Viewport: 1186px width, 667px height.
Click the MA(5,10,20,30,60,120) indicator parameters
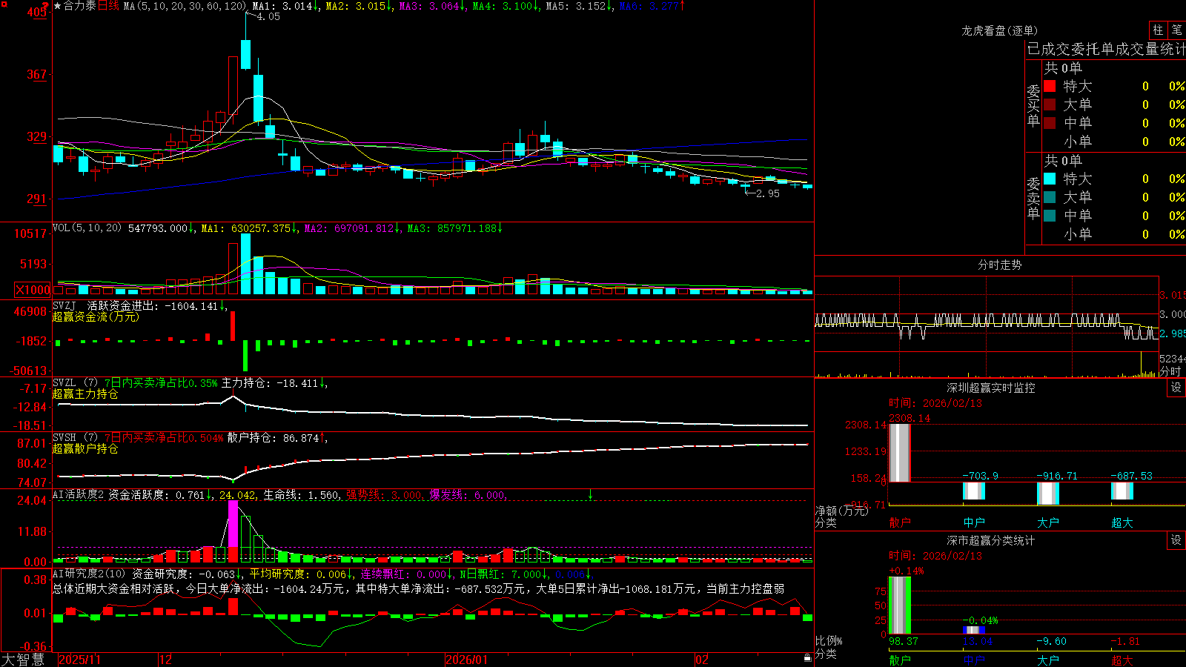[x=185, y=6]
